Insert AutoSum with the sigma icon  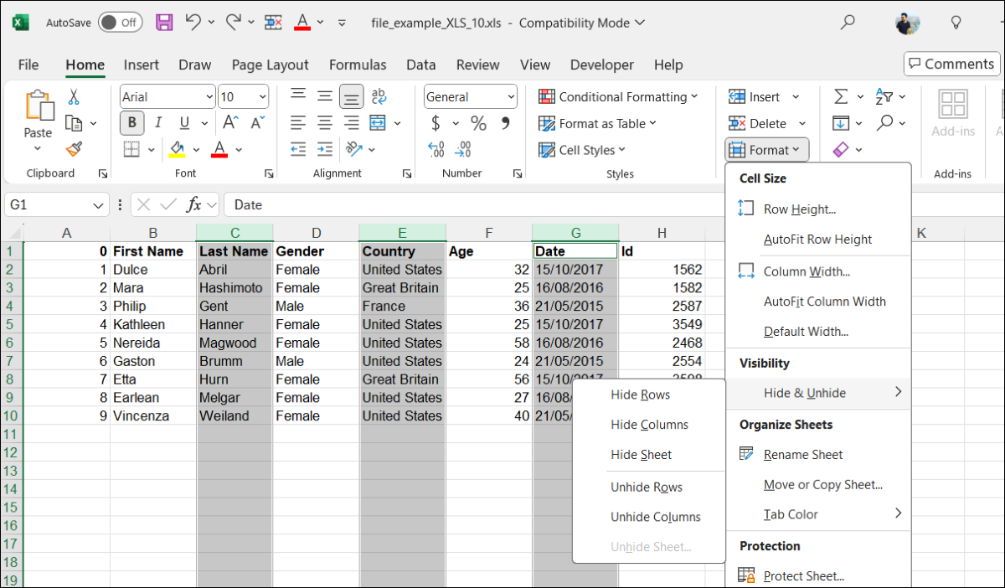(x=841, y=96)
